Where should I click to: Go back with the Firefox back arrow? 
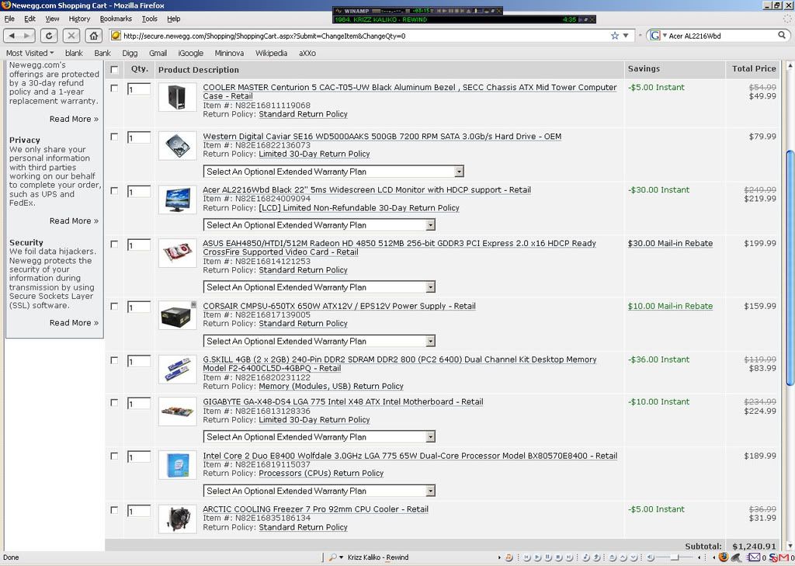tap(12, 36)
